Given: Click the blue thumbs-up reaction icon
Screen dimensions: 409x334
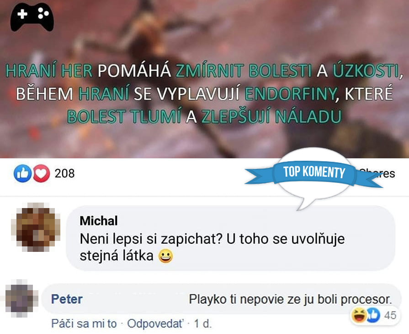Looking at the screenshot, I should pyautogui.click(x=23, y=173).
